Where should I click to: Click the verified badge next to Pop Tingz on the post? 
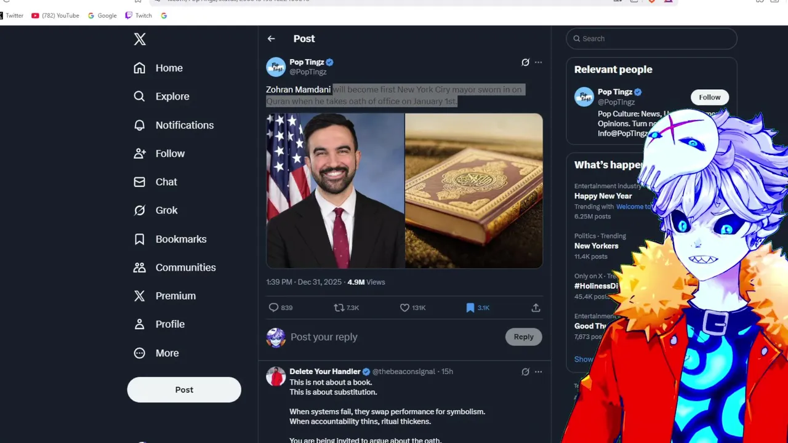tap(330, 62)
